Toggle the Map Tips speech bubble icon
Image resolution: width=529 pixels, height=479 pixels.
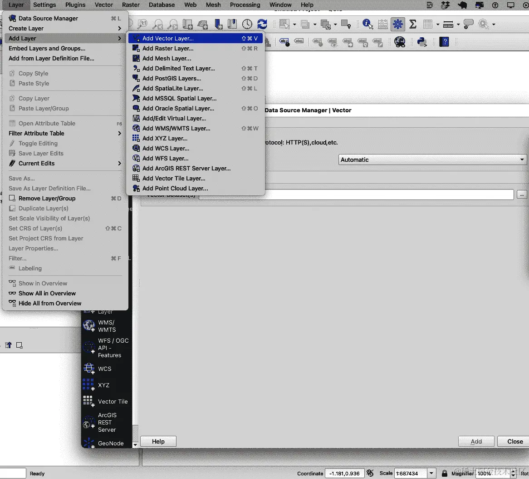click(x=469, y=24)
